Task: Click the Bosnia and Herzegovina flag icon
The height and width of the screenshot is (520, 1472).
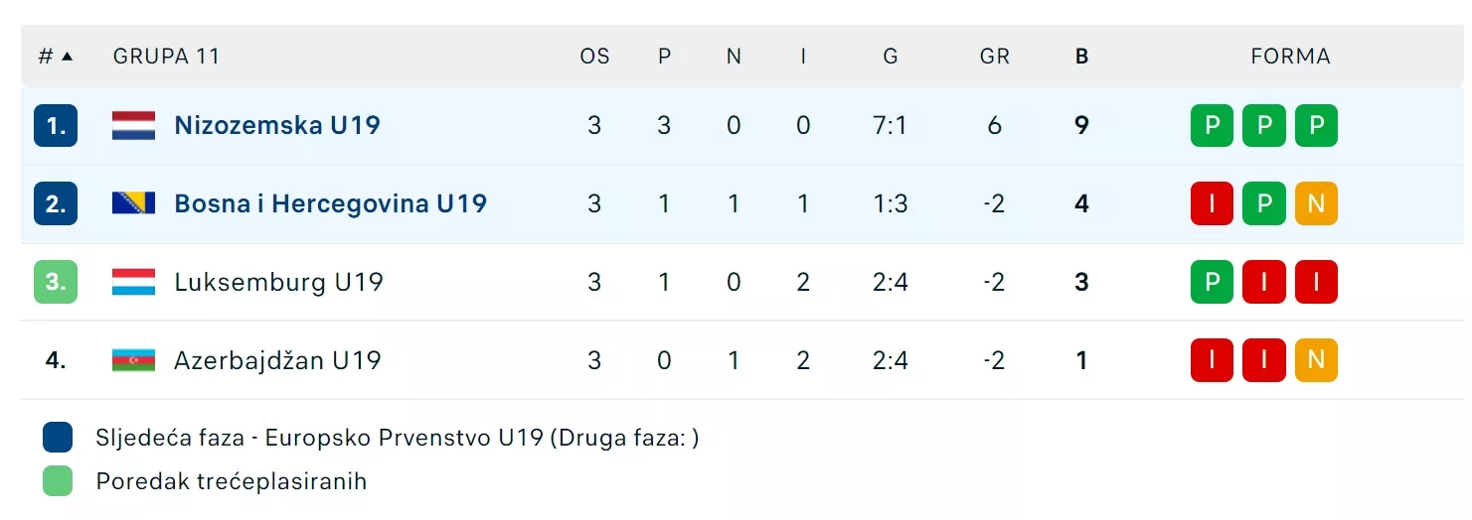Action: pyautogui.click(x=133, y=203)
